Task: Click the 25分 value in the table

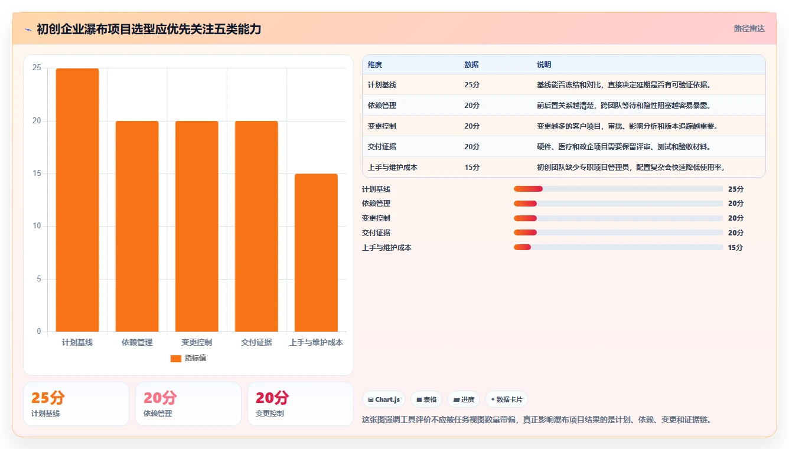Action: point(472,85)
